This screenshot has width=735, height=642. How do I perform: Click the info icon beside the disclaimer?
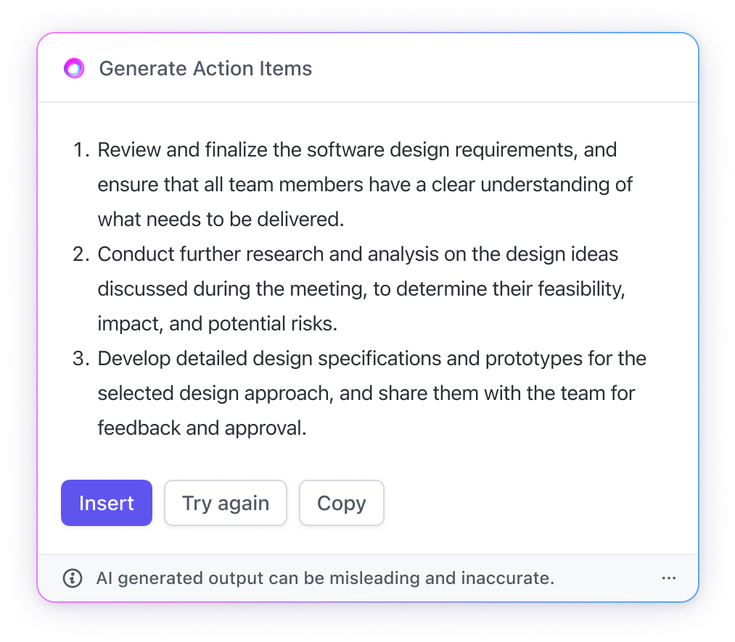click(73, 578)
